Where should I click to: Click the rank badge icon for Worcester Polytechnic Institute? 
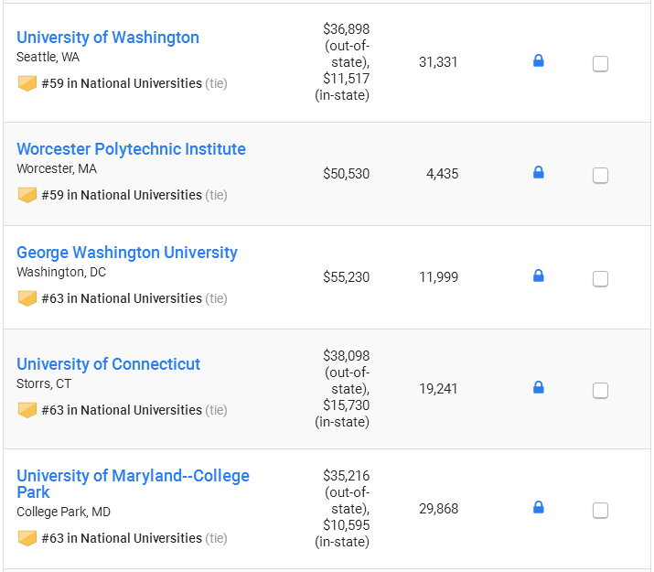[x=27, y=195]
